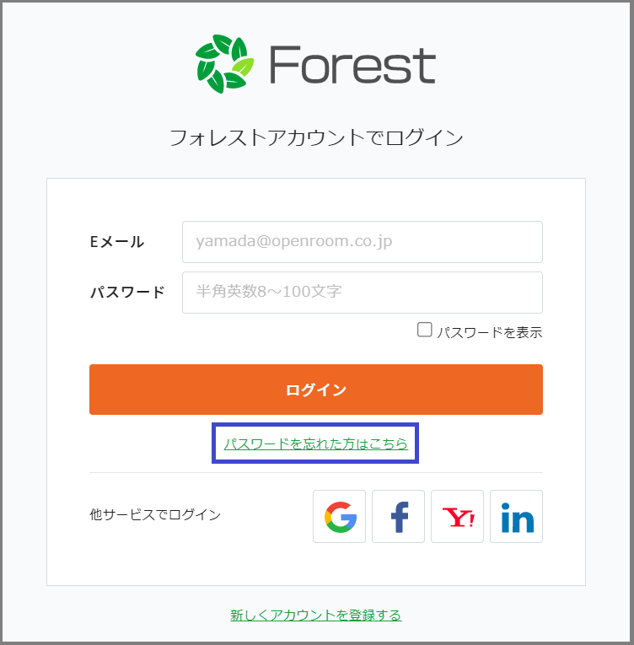Choose Facebook login icon
This screenshot has height=645, width=634.
[398, 516]
